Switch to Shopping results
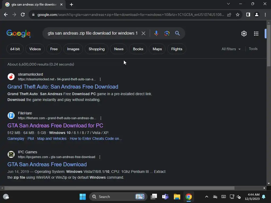This screenshot has width=271, height=203. (97, 49)
